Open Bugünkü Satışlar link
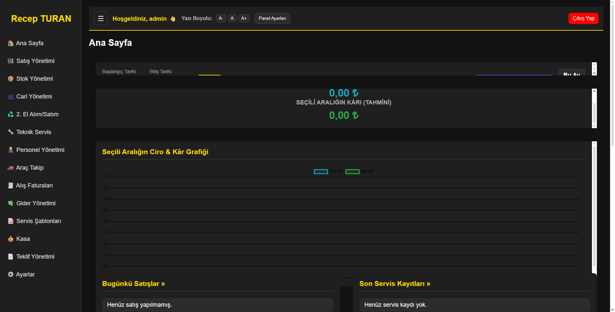The width and height of the screenshot is (615, 312). (x=133, y=284)
